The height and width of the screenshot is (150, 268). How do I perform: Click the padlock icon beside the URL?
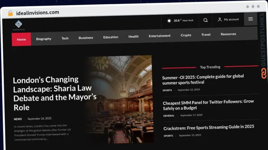coord(10,13)
